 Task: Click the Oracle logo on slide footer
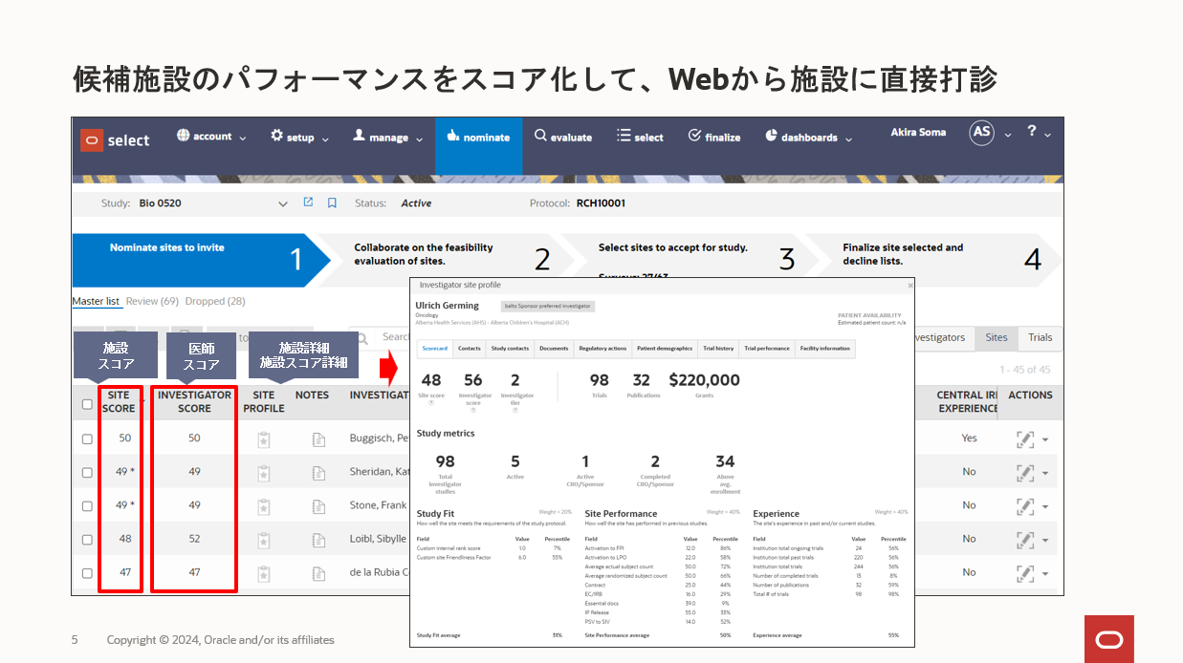[1109, 639]
